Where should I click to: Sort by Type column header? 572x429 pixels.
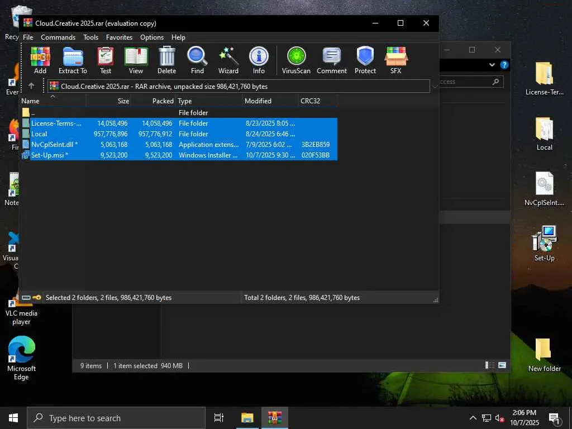209,101
